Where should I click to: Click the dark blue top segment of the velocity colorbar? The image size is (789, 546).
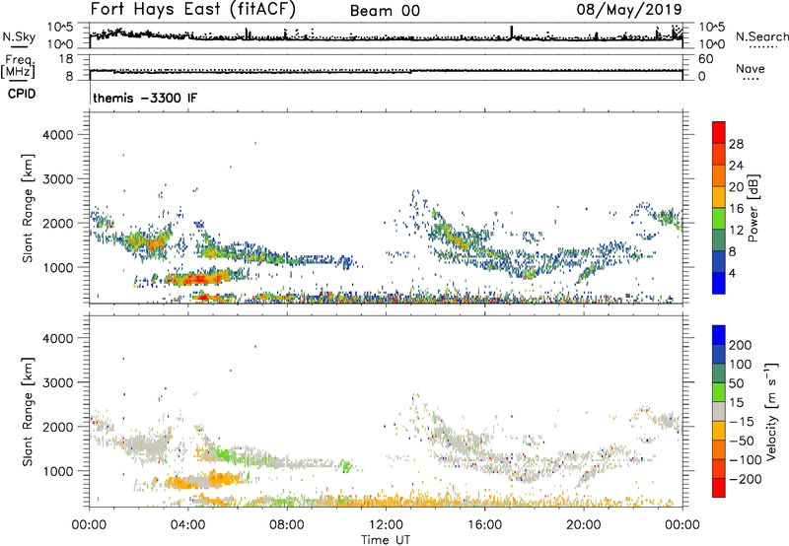pos(719,335)
